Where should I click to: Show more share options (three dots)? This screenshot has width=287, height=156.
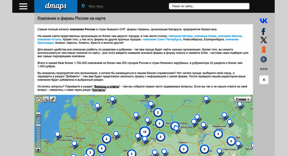(264, 69)
